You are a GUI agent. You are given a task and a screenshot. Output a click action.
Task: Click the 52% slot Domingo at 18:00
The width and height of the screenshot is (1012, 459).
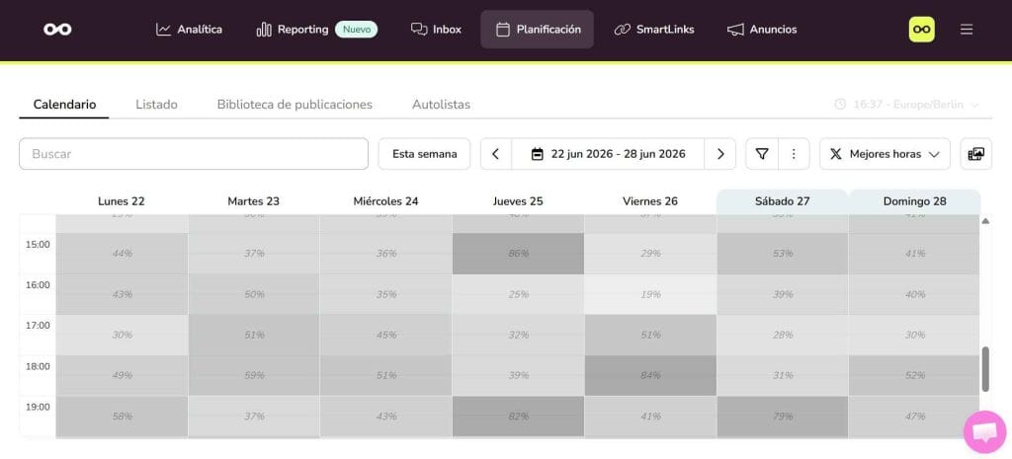pyautogui.click(x=914, y=375)
